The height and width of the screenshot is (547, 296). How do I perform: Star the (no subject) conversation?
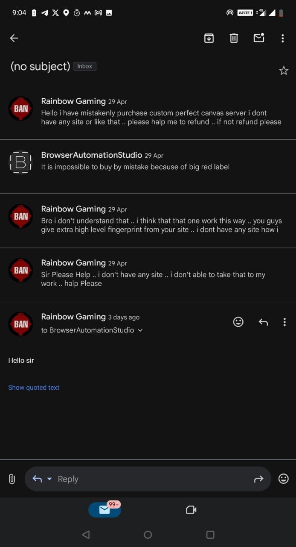pyautogui.click(x=284, y=71)
